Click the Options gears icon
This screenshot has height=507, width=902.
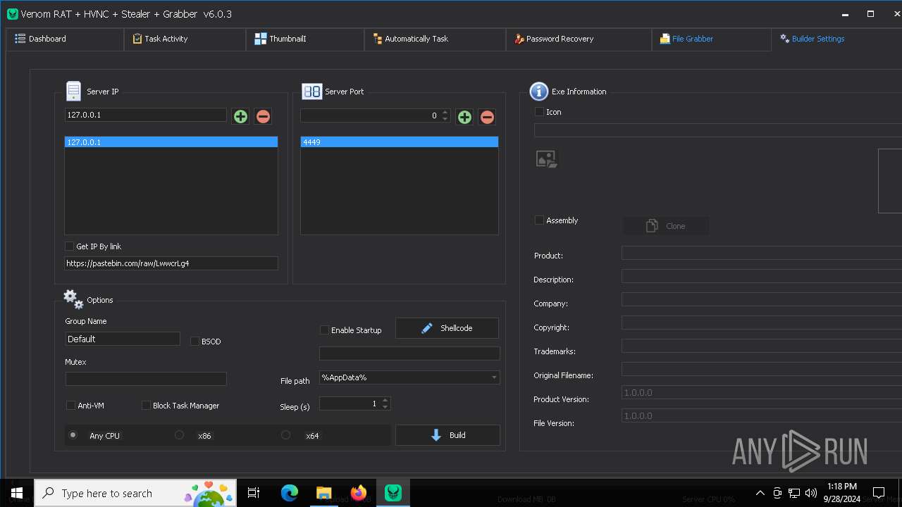click(73, 299)
